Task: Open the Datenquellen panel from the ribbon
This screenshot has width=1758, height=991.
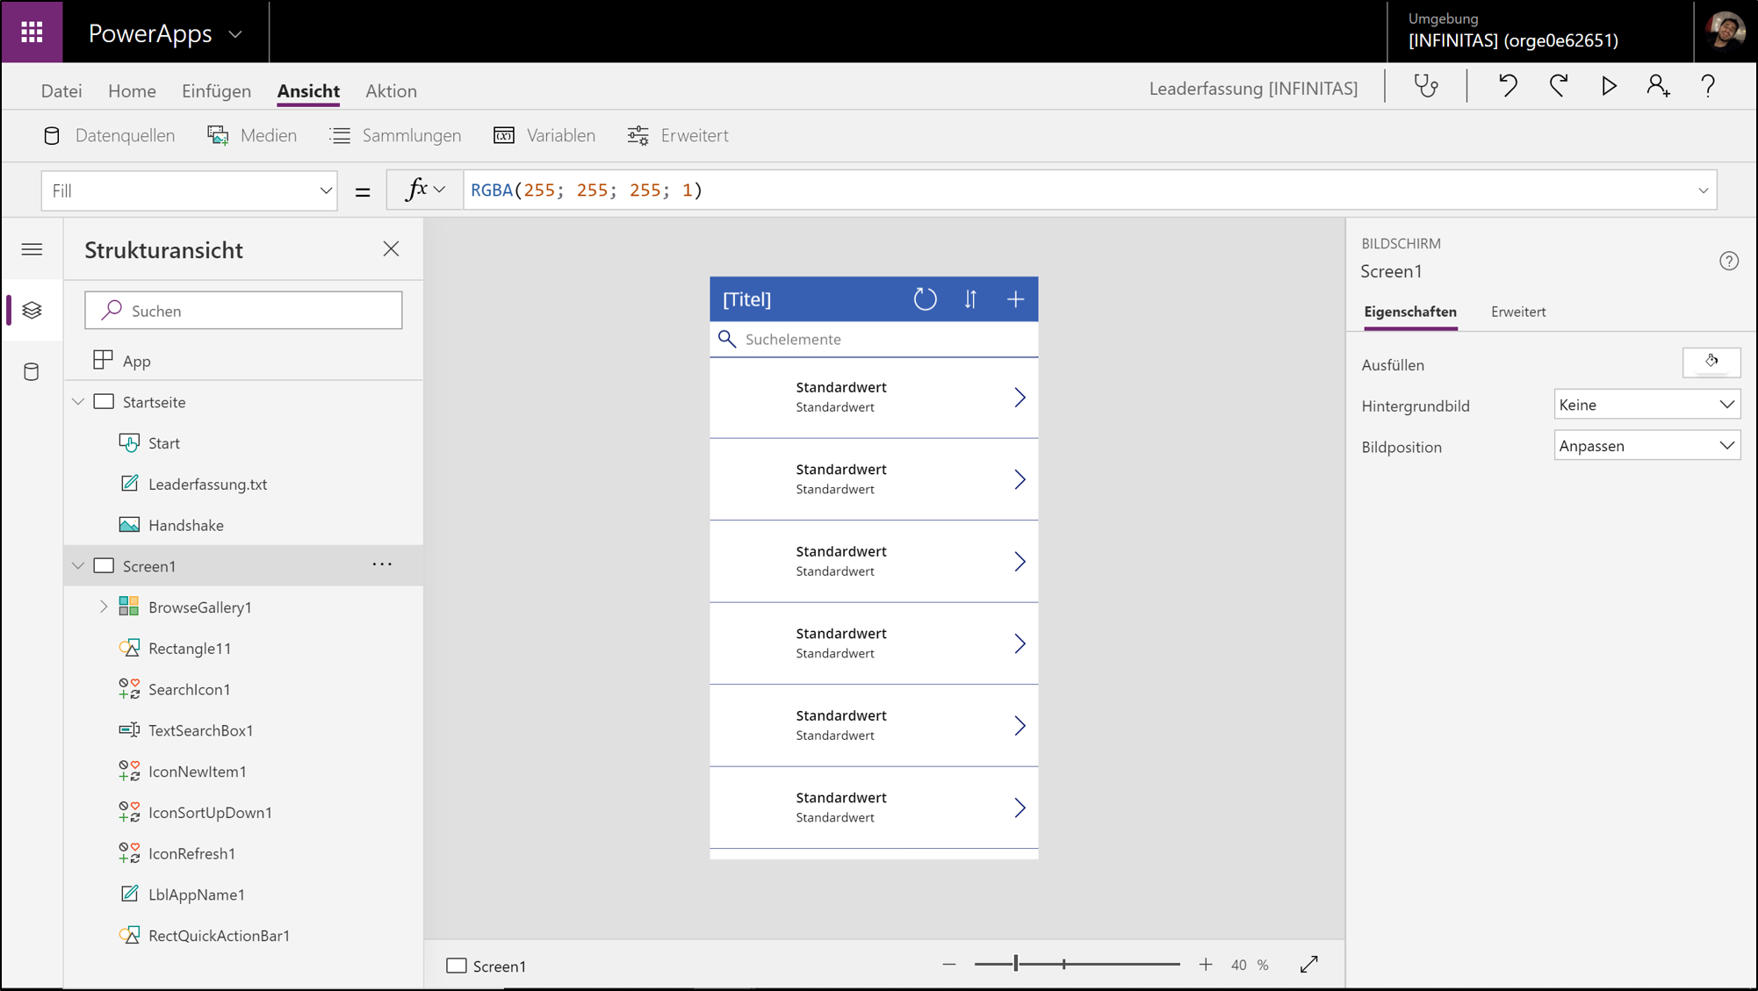Action: (108, 135)
